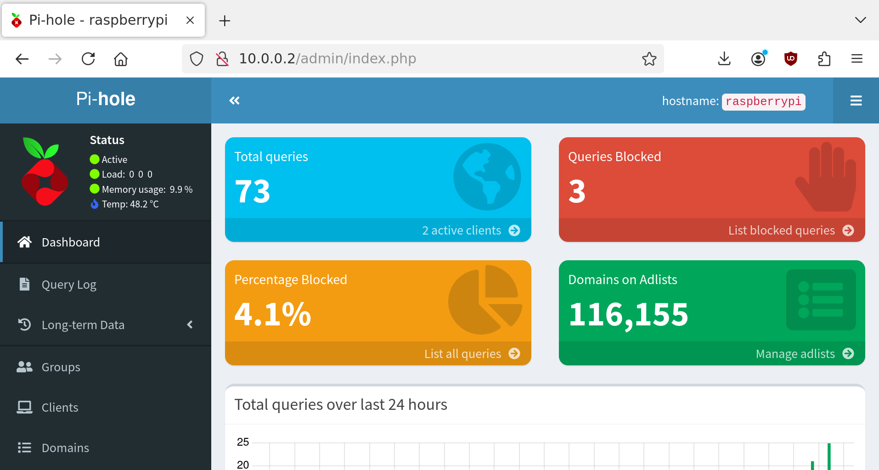Screen dimensions: 879x470
Task: Click the Groups people icon
Action: [x=24, y=367]
